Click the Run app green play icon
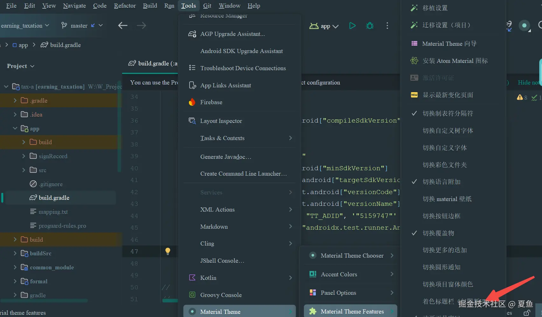 352,26
